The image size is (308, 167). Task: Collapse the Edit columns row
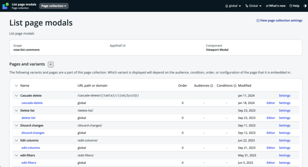click(16, 140)
